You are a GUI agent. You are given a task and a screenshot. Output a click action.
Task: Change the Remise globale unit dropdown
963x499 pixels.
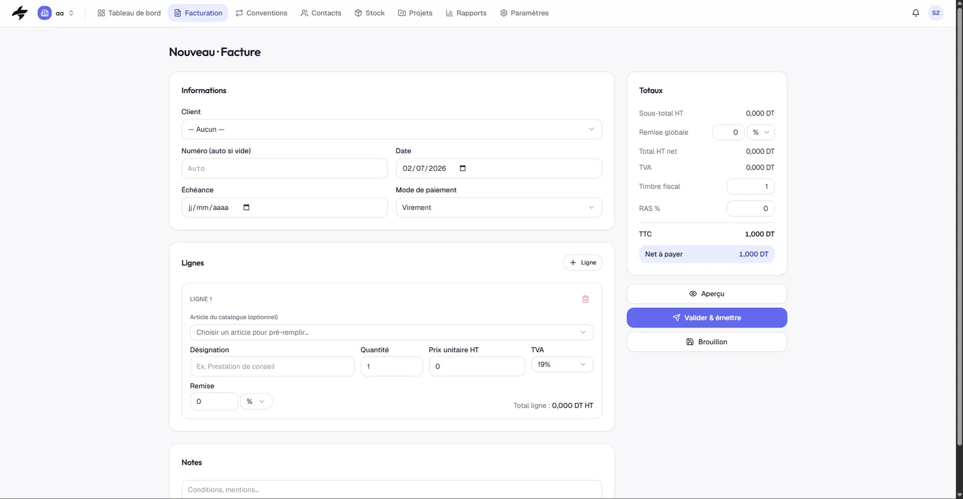point(760,132)
